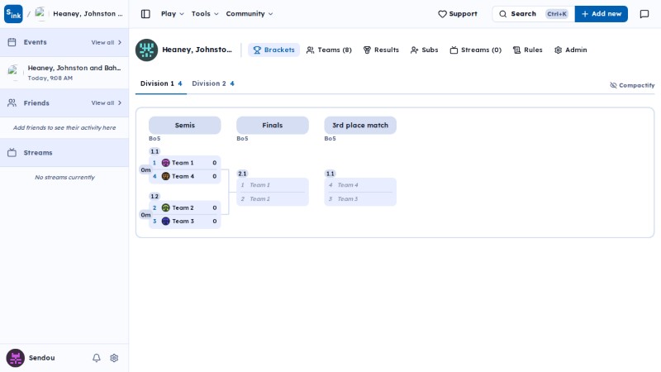View all Events
Viewport: 661px width, 372px height.
(107, 43)
